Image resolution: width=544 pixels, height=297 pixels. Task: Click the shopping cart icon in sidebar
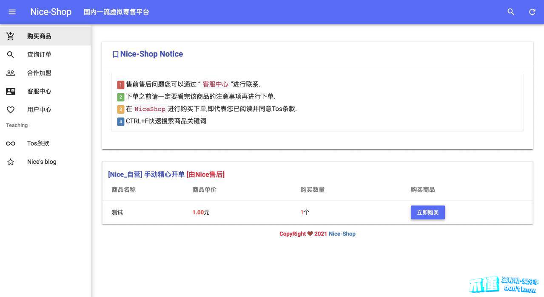point(11,36)
